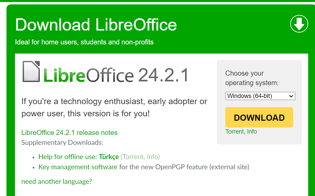Open Torrent link below the DOWNLOAD button
Screen dimensions: 315x196
[x=234, y=131]
